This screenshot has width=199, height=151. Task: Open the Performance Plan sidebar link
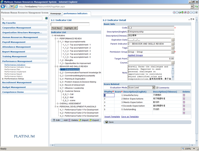12,69
